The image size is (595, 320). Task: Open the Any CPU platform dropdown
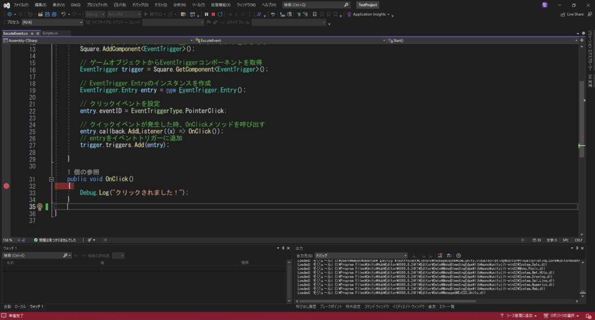(124, 15)
